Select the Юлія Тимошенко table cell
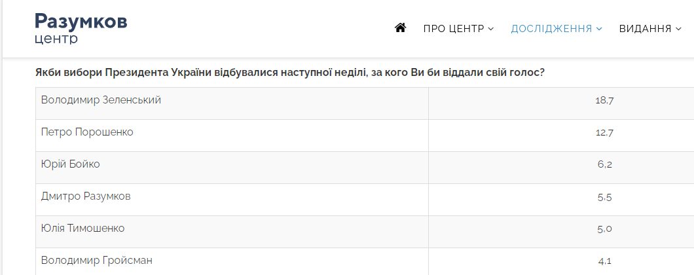694x275 pixels. pyautogui.click(x=232, y=232)
